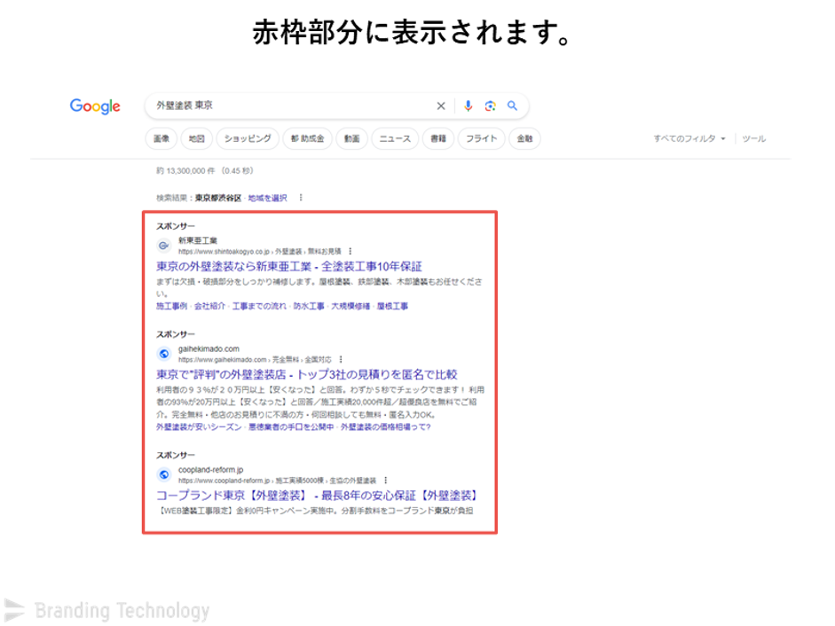Select the 動画 filter tab
Viewport: 835px width, 626px height.
351,138
